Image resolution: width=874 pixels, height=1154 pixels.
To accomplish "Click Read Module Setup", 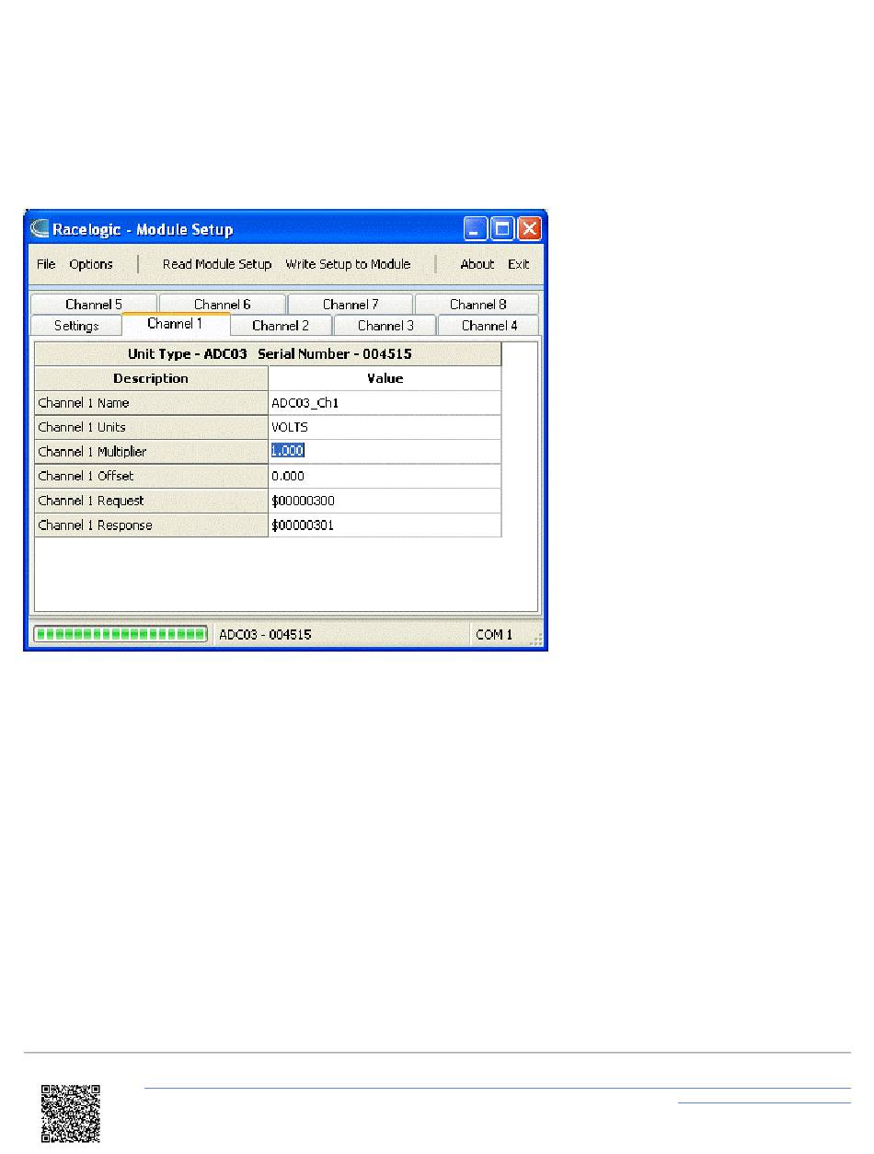I will click(217, 264).
